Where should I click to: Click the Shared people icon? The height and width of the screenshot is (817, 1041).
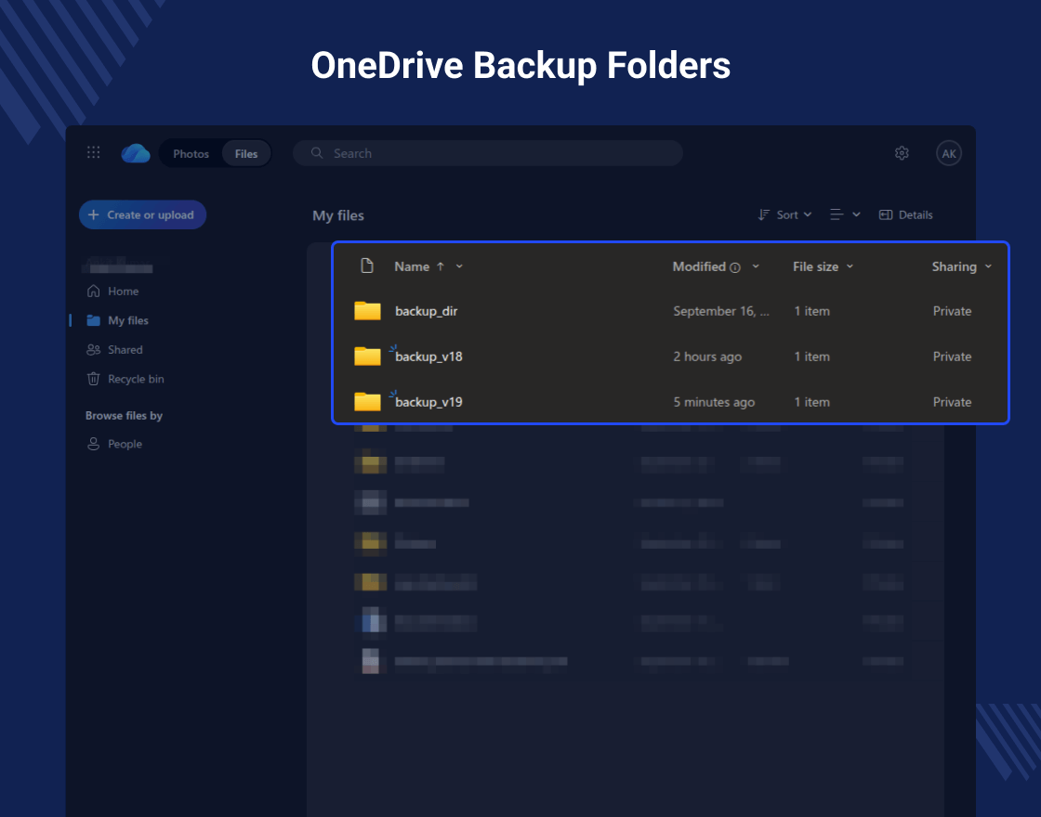(94, 349)
